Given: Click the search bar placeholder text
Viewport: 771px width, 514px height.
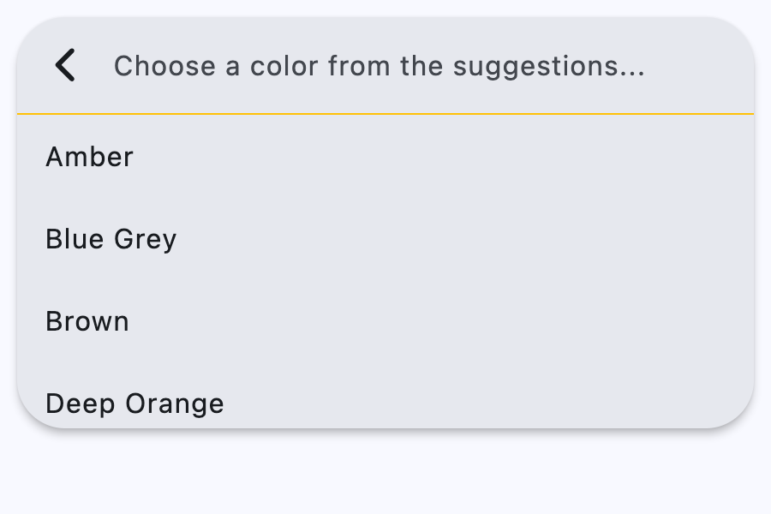Looking at the screenshot, I should pos(379,66).
